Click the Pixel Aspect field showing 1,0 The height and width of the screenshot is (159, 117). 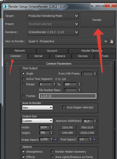[x=84, y=139]
